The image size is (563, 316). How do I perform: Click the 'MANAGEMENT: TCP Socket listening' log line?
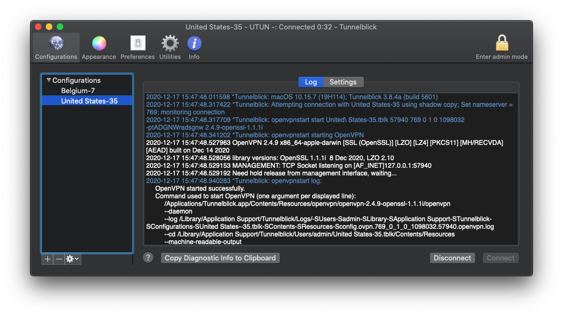[289, 165]
